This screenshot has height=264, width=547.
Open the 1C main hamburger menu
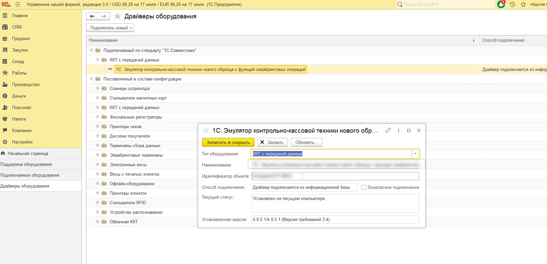click(18, 5)
